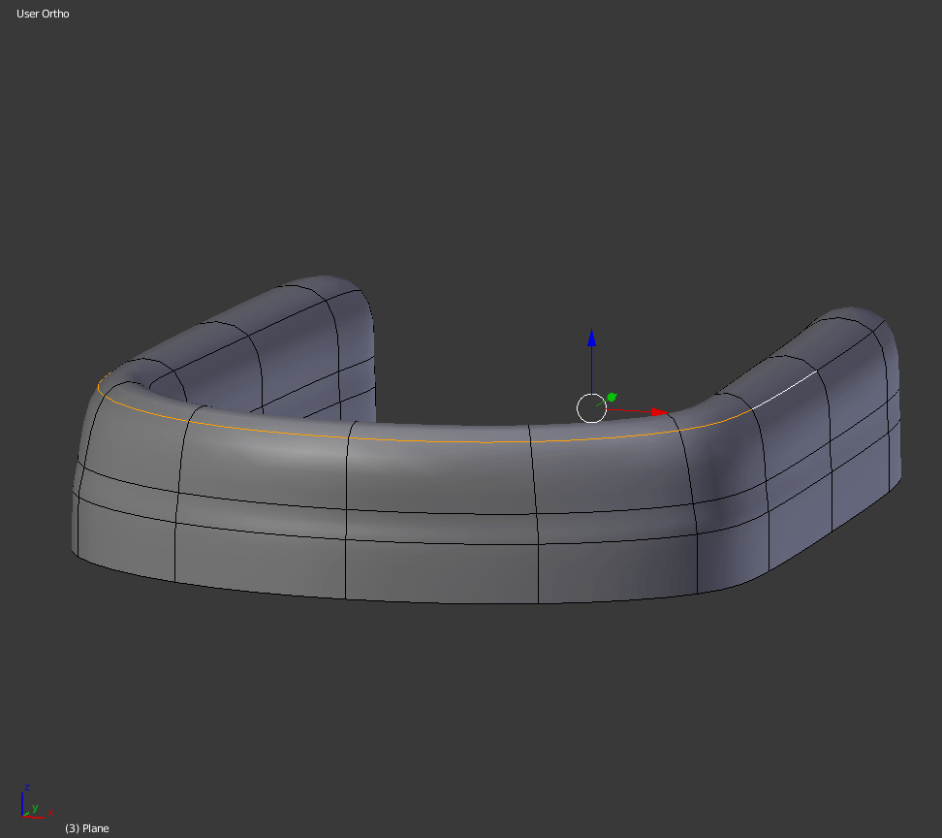
Task: Click the "User Ortho" view label
Action: (43, 14)
